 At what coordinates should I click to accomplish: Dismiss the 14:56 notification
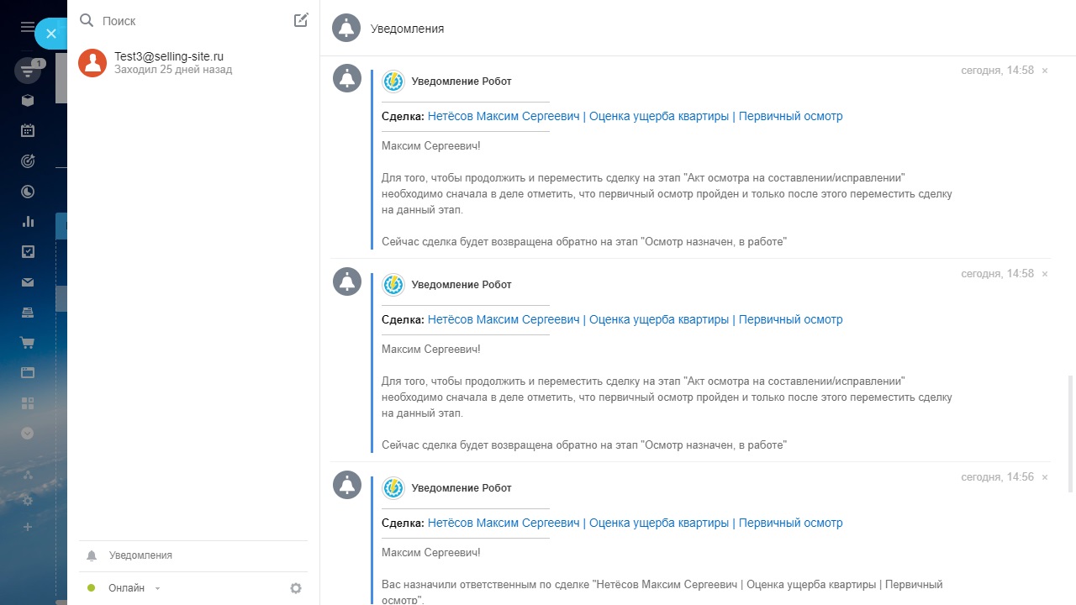[x=1045, y=477]
